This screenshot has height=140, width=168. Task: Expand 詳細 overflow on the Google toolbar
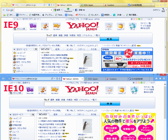pos(81,10)
